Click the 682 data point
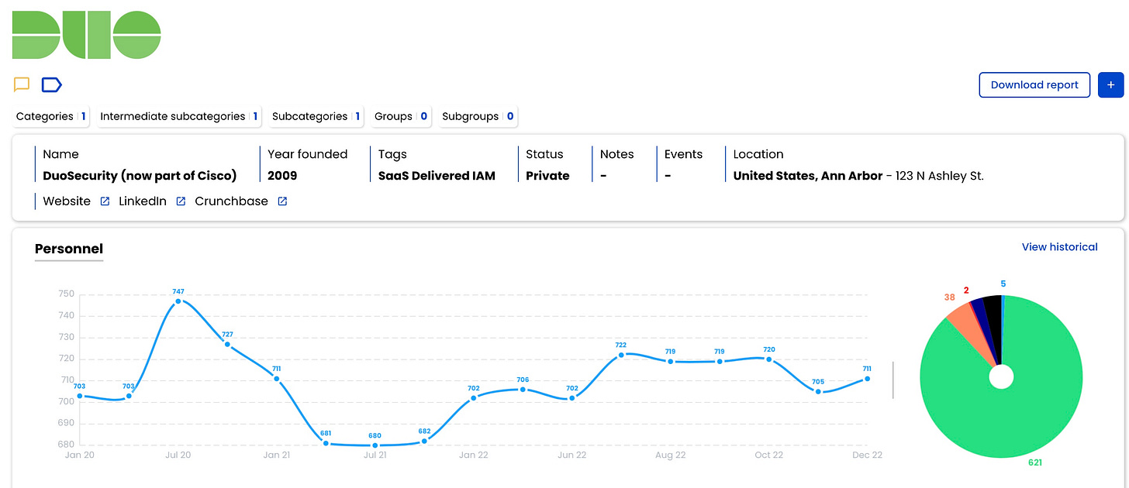Screen dimensions: 1129x488 tap(424, 442)
